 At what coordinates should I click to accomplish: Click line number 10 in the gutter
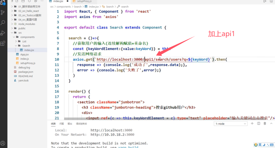click(57, 59)
